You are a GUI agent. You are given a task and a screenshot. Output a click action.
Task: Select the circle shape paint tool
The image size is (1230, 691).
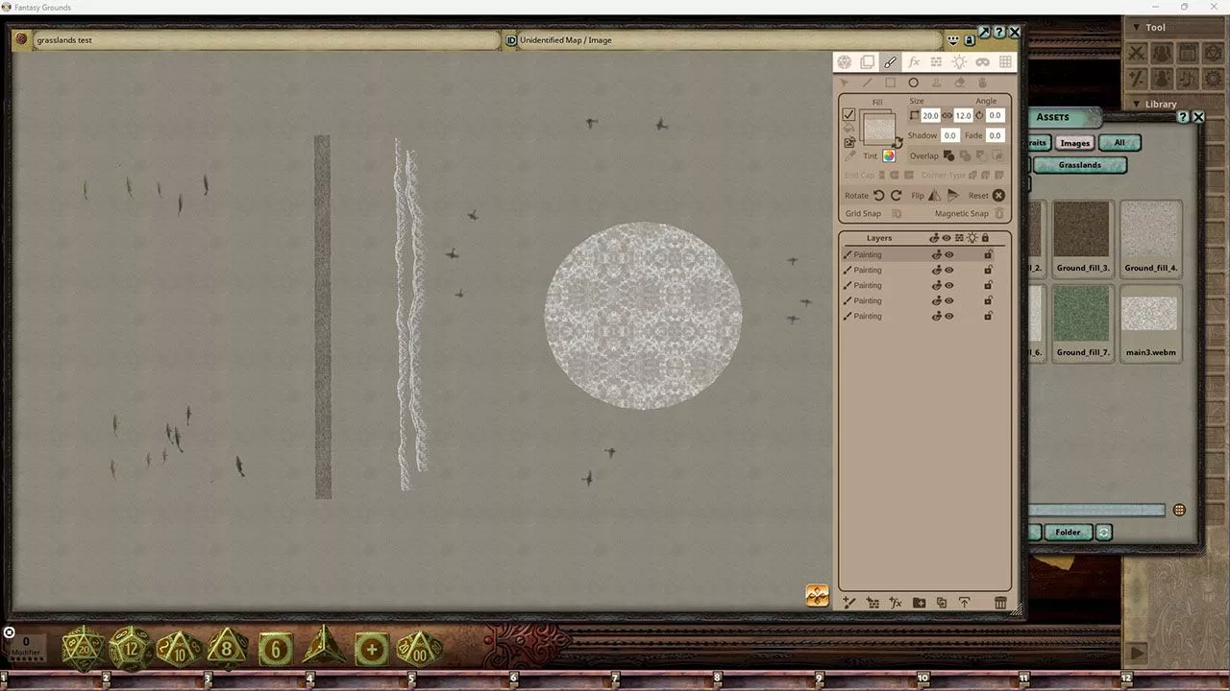[x=914, y=83]
